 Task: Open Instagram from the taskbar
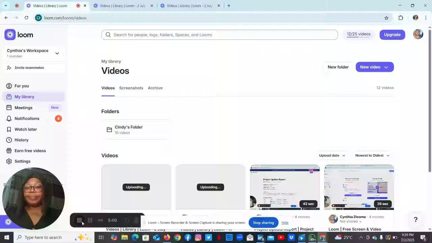point(198,238)
